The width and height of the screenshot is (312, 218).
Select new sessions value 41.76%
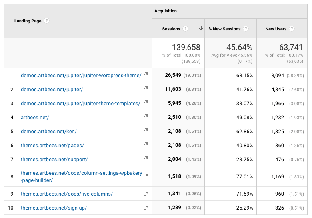point(244,90)
